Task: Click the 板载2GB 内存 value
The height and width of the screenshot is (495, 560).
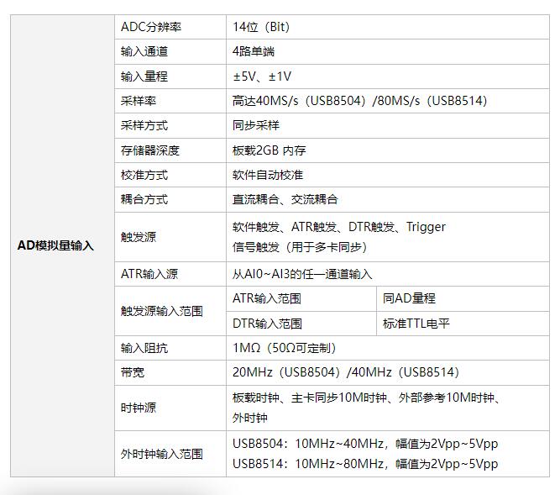Action: coord(269,150)
